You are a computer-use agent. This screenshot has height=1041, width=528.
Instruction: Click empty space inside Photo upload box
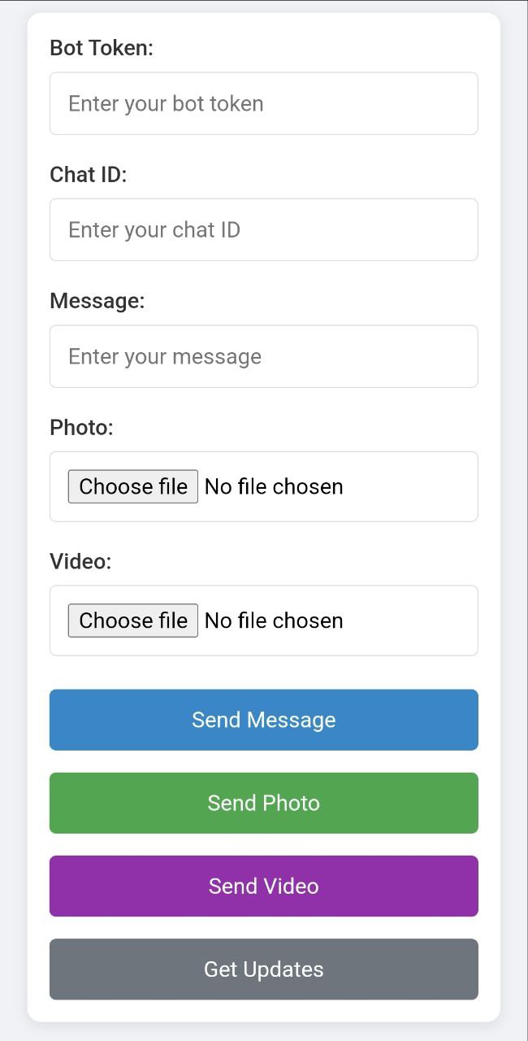tap(414, 486)
